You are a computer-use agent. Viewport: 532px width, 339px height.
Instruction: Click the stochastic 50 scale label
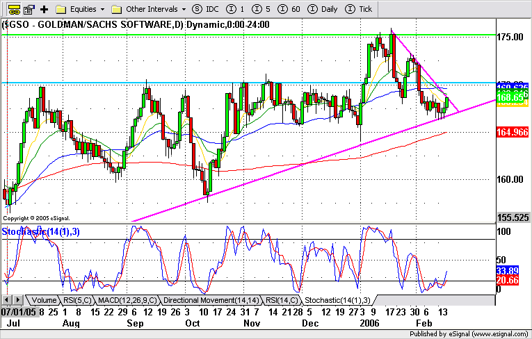(x=501, y=260)
